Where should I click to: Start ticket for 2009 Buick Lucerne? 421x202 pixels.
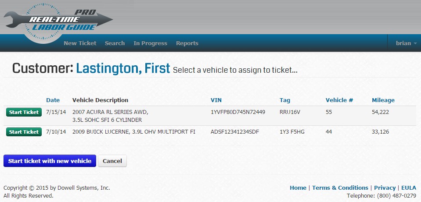point(24,132)
